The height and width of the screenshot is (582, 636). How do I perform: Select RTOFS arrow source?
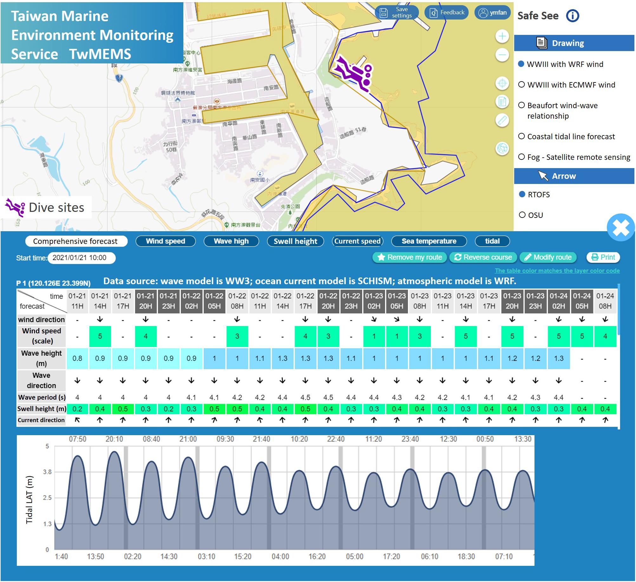click(534, 194)
